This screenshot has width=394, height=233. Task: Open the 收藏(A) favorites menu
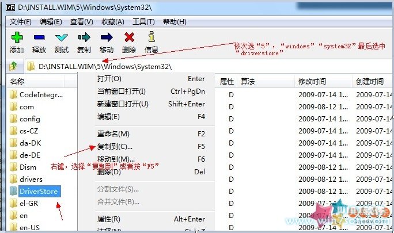pyautogui.click(x=112, y=22)
